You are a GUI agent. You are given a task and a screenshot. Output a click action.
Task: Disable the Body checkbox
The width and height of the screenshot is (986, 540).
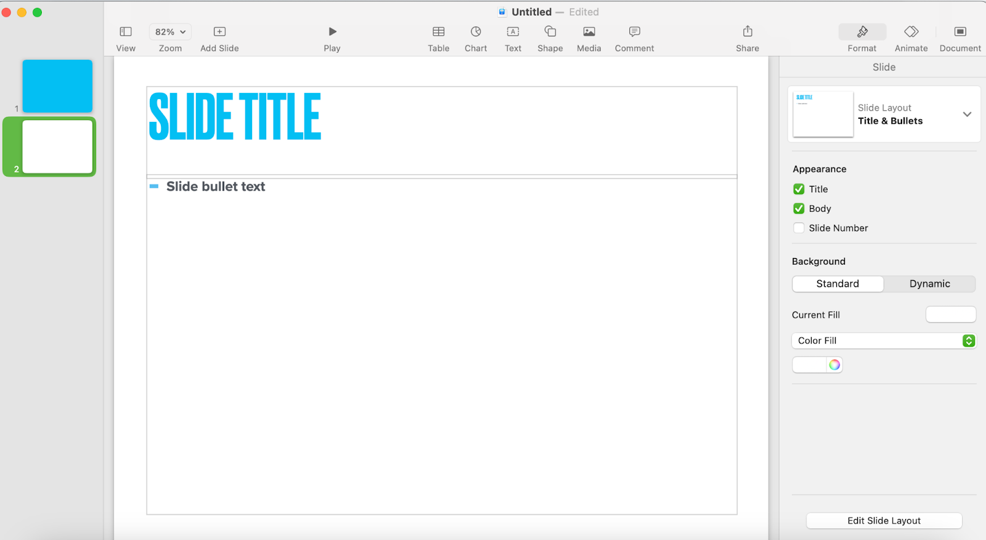point(799,209)
